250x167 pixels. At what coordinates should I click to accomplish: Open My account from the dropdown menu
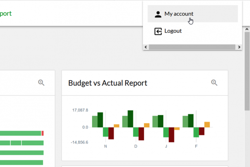click(192, 14)
